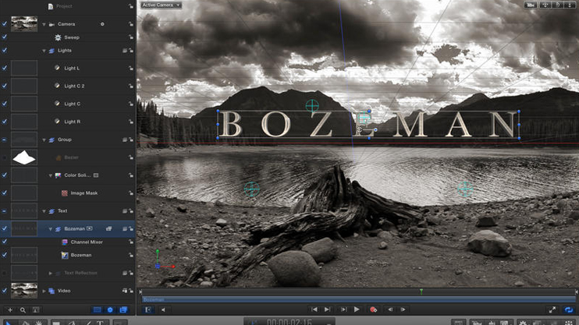Select the Light C 2 layer
This screenshot has width=579, height=325.
(74, 86)
